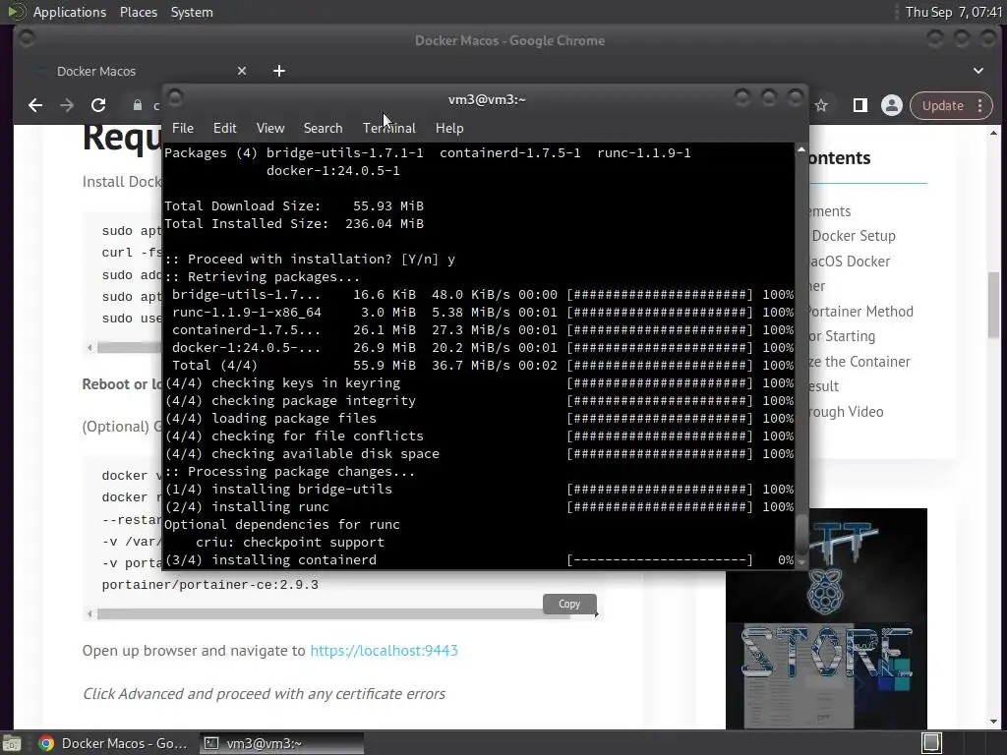Click Portainer Method contents link
The image size is (1007, 755).
(x=860, y=312)
